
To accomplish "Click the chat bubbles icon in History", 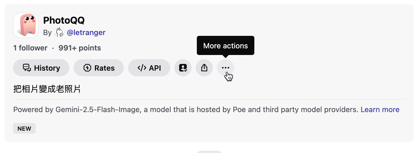I will tap(27, 68).
